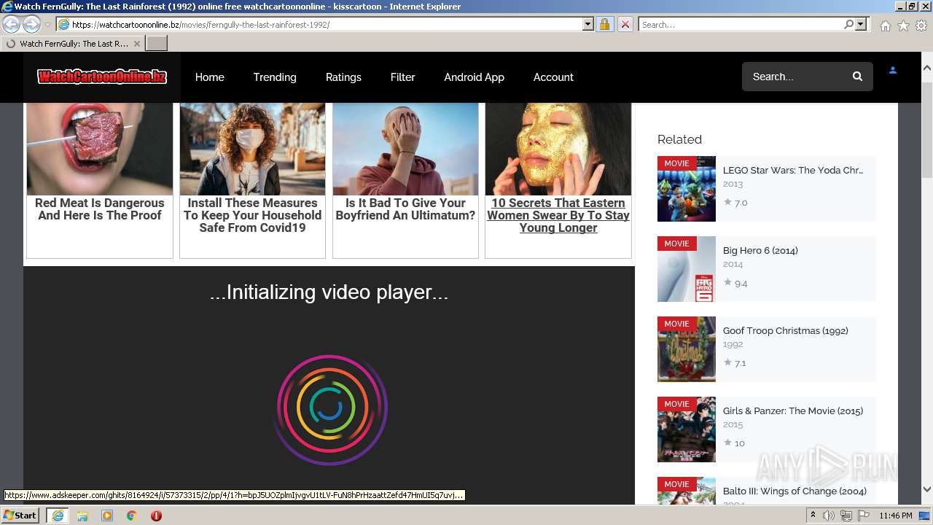Click the page scroll up arrow
This screenshot has height=525, width=933.
tap(927, 68)
